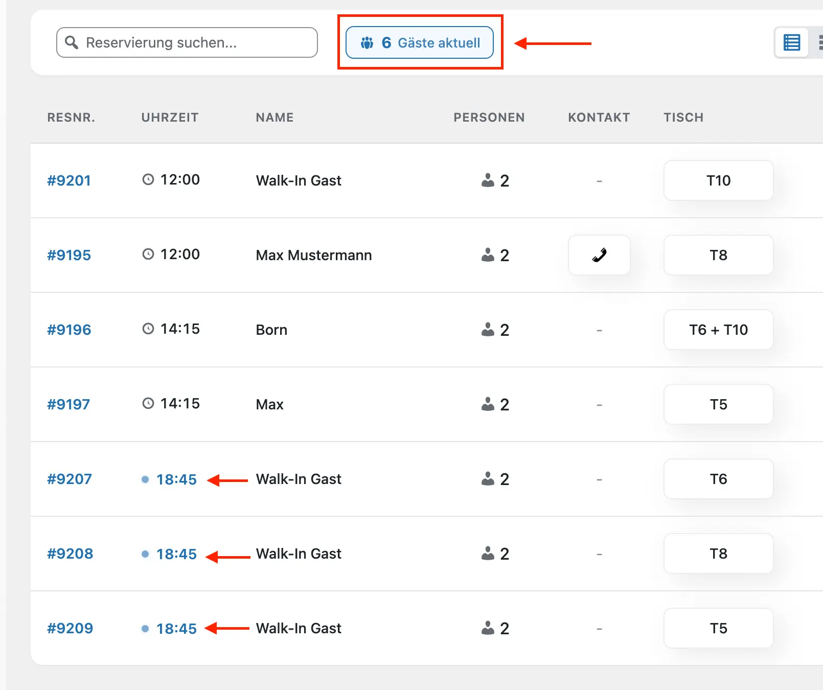823x690 pixels.
Task: Sort by the UHRZEIT column header
Action: 170,118
